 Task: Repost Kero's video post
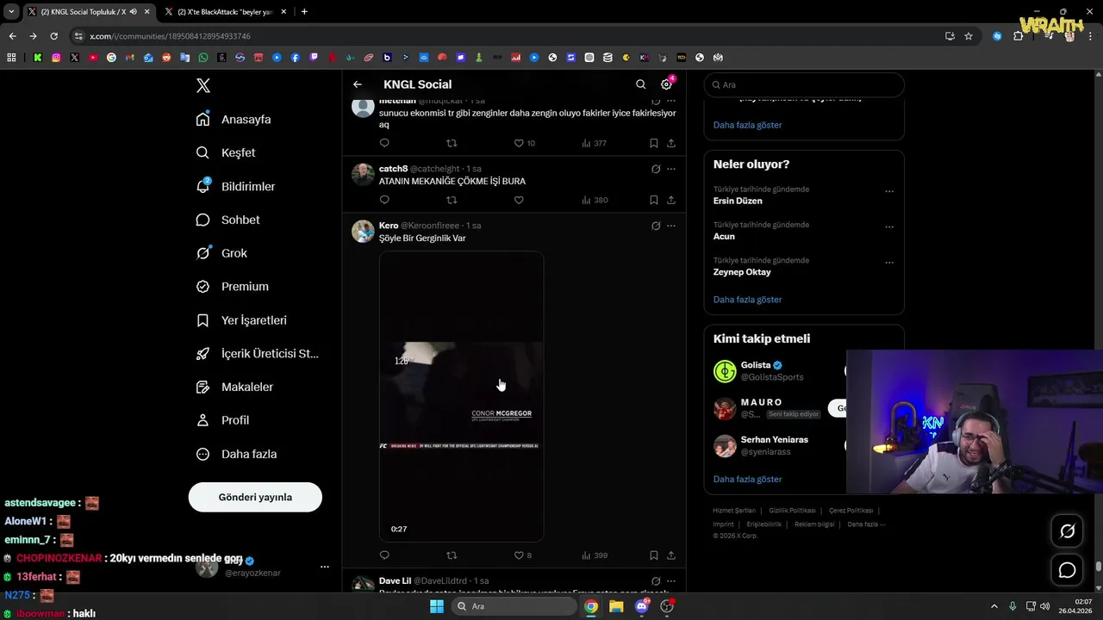pos(452,555)
